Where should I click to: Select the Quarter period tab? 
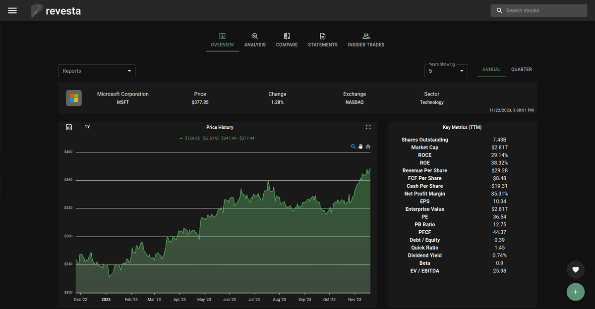[x=522, y=70]
